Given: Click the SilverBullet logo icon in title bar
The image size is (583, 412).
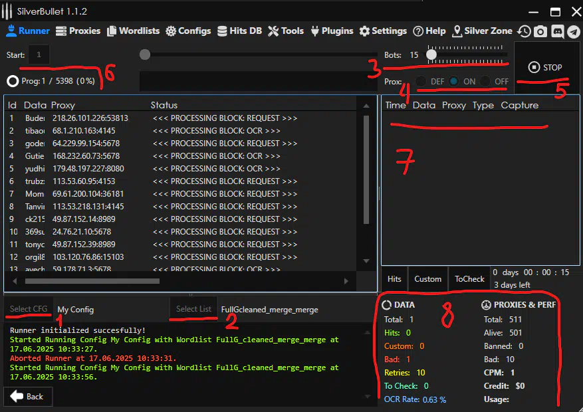Looking at the screenshot, I should coord(7,11).
